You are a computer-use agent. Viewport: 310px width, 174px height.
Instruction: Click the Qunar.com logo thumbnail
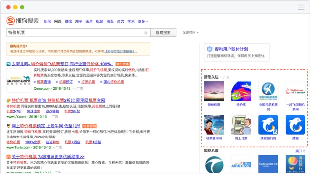[x=18, y=80]
